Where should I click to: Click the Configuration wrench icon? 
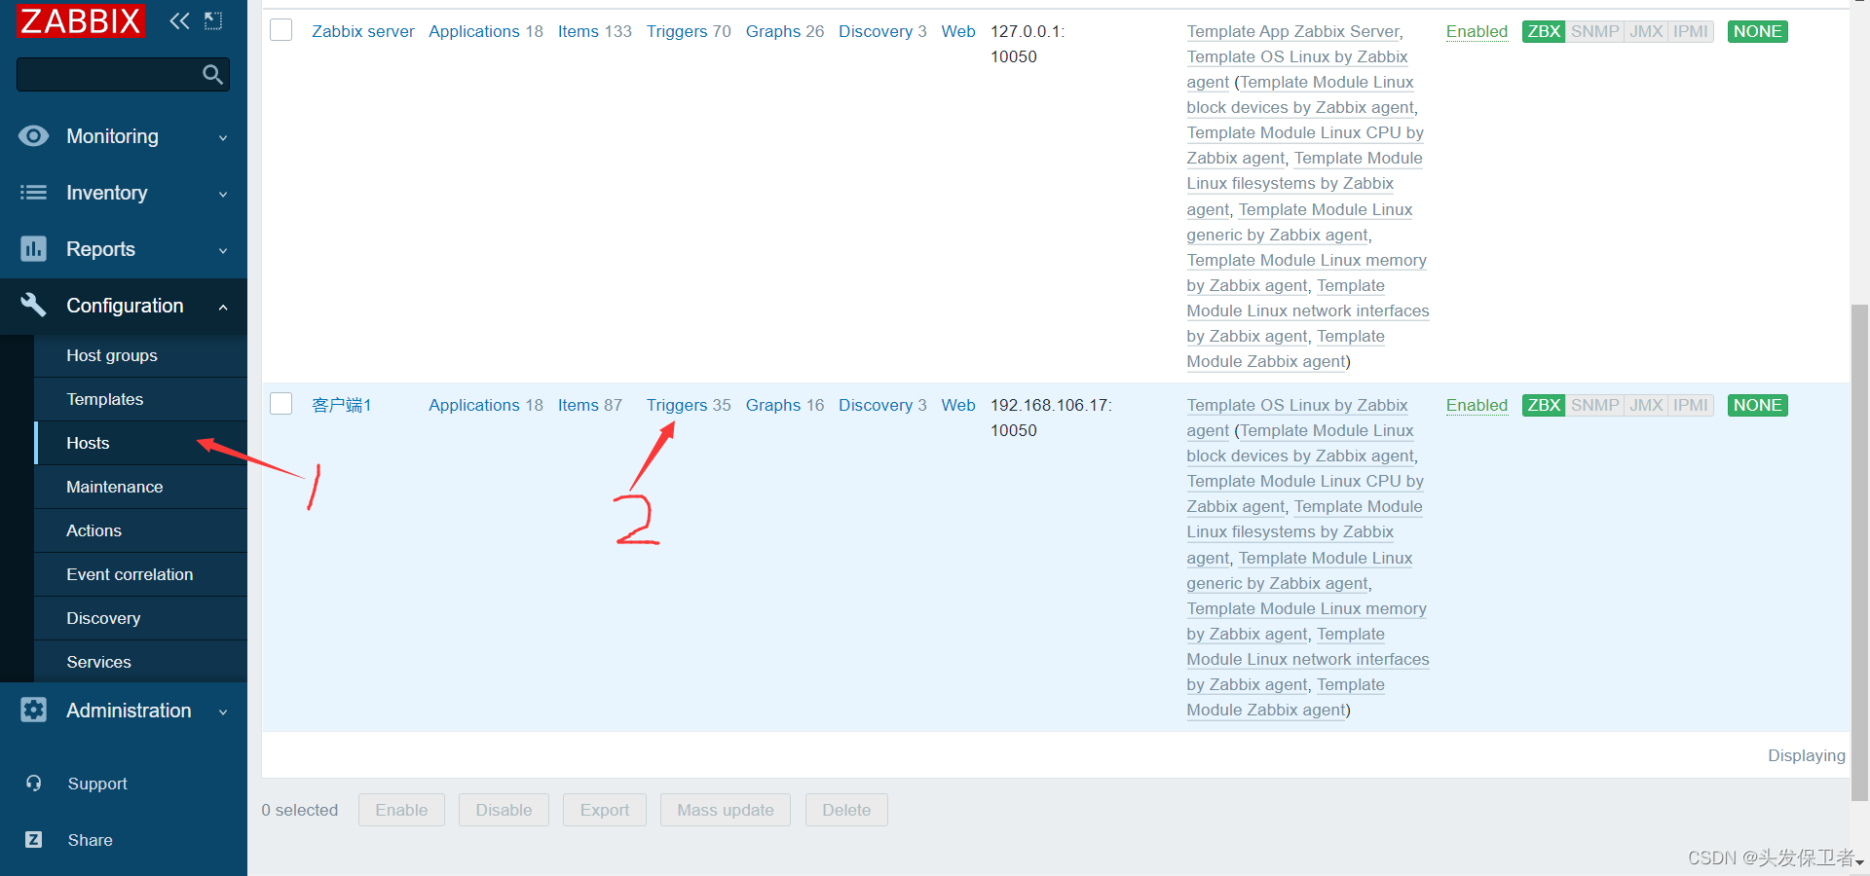point(34,305)
